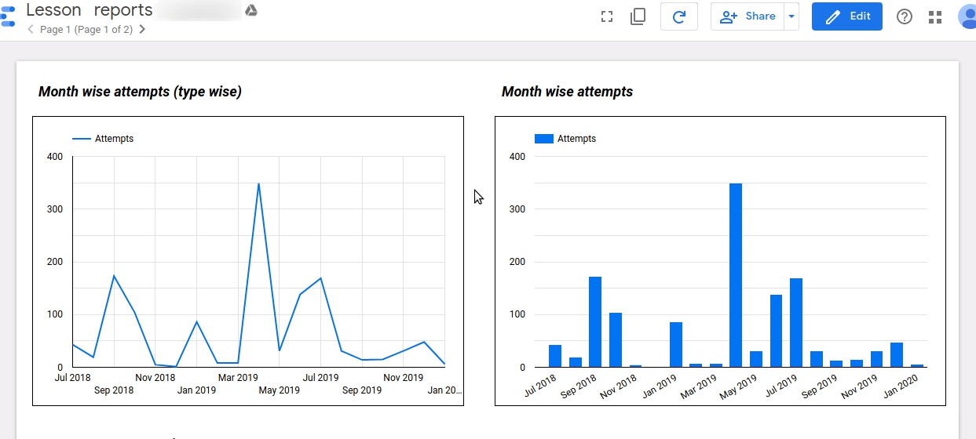This screenshot has height=439, width=976.
Task: Click the Lesson reports title
Action: (x=89, y=10)
